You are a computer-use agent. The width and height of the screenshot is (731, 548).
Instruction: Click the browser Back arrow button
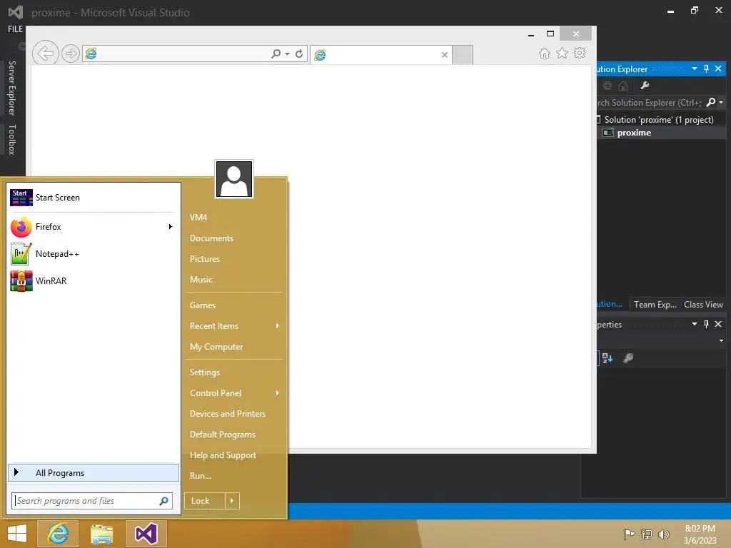pos(45,54)
